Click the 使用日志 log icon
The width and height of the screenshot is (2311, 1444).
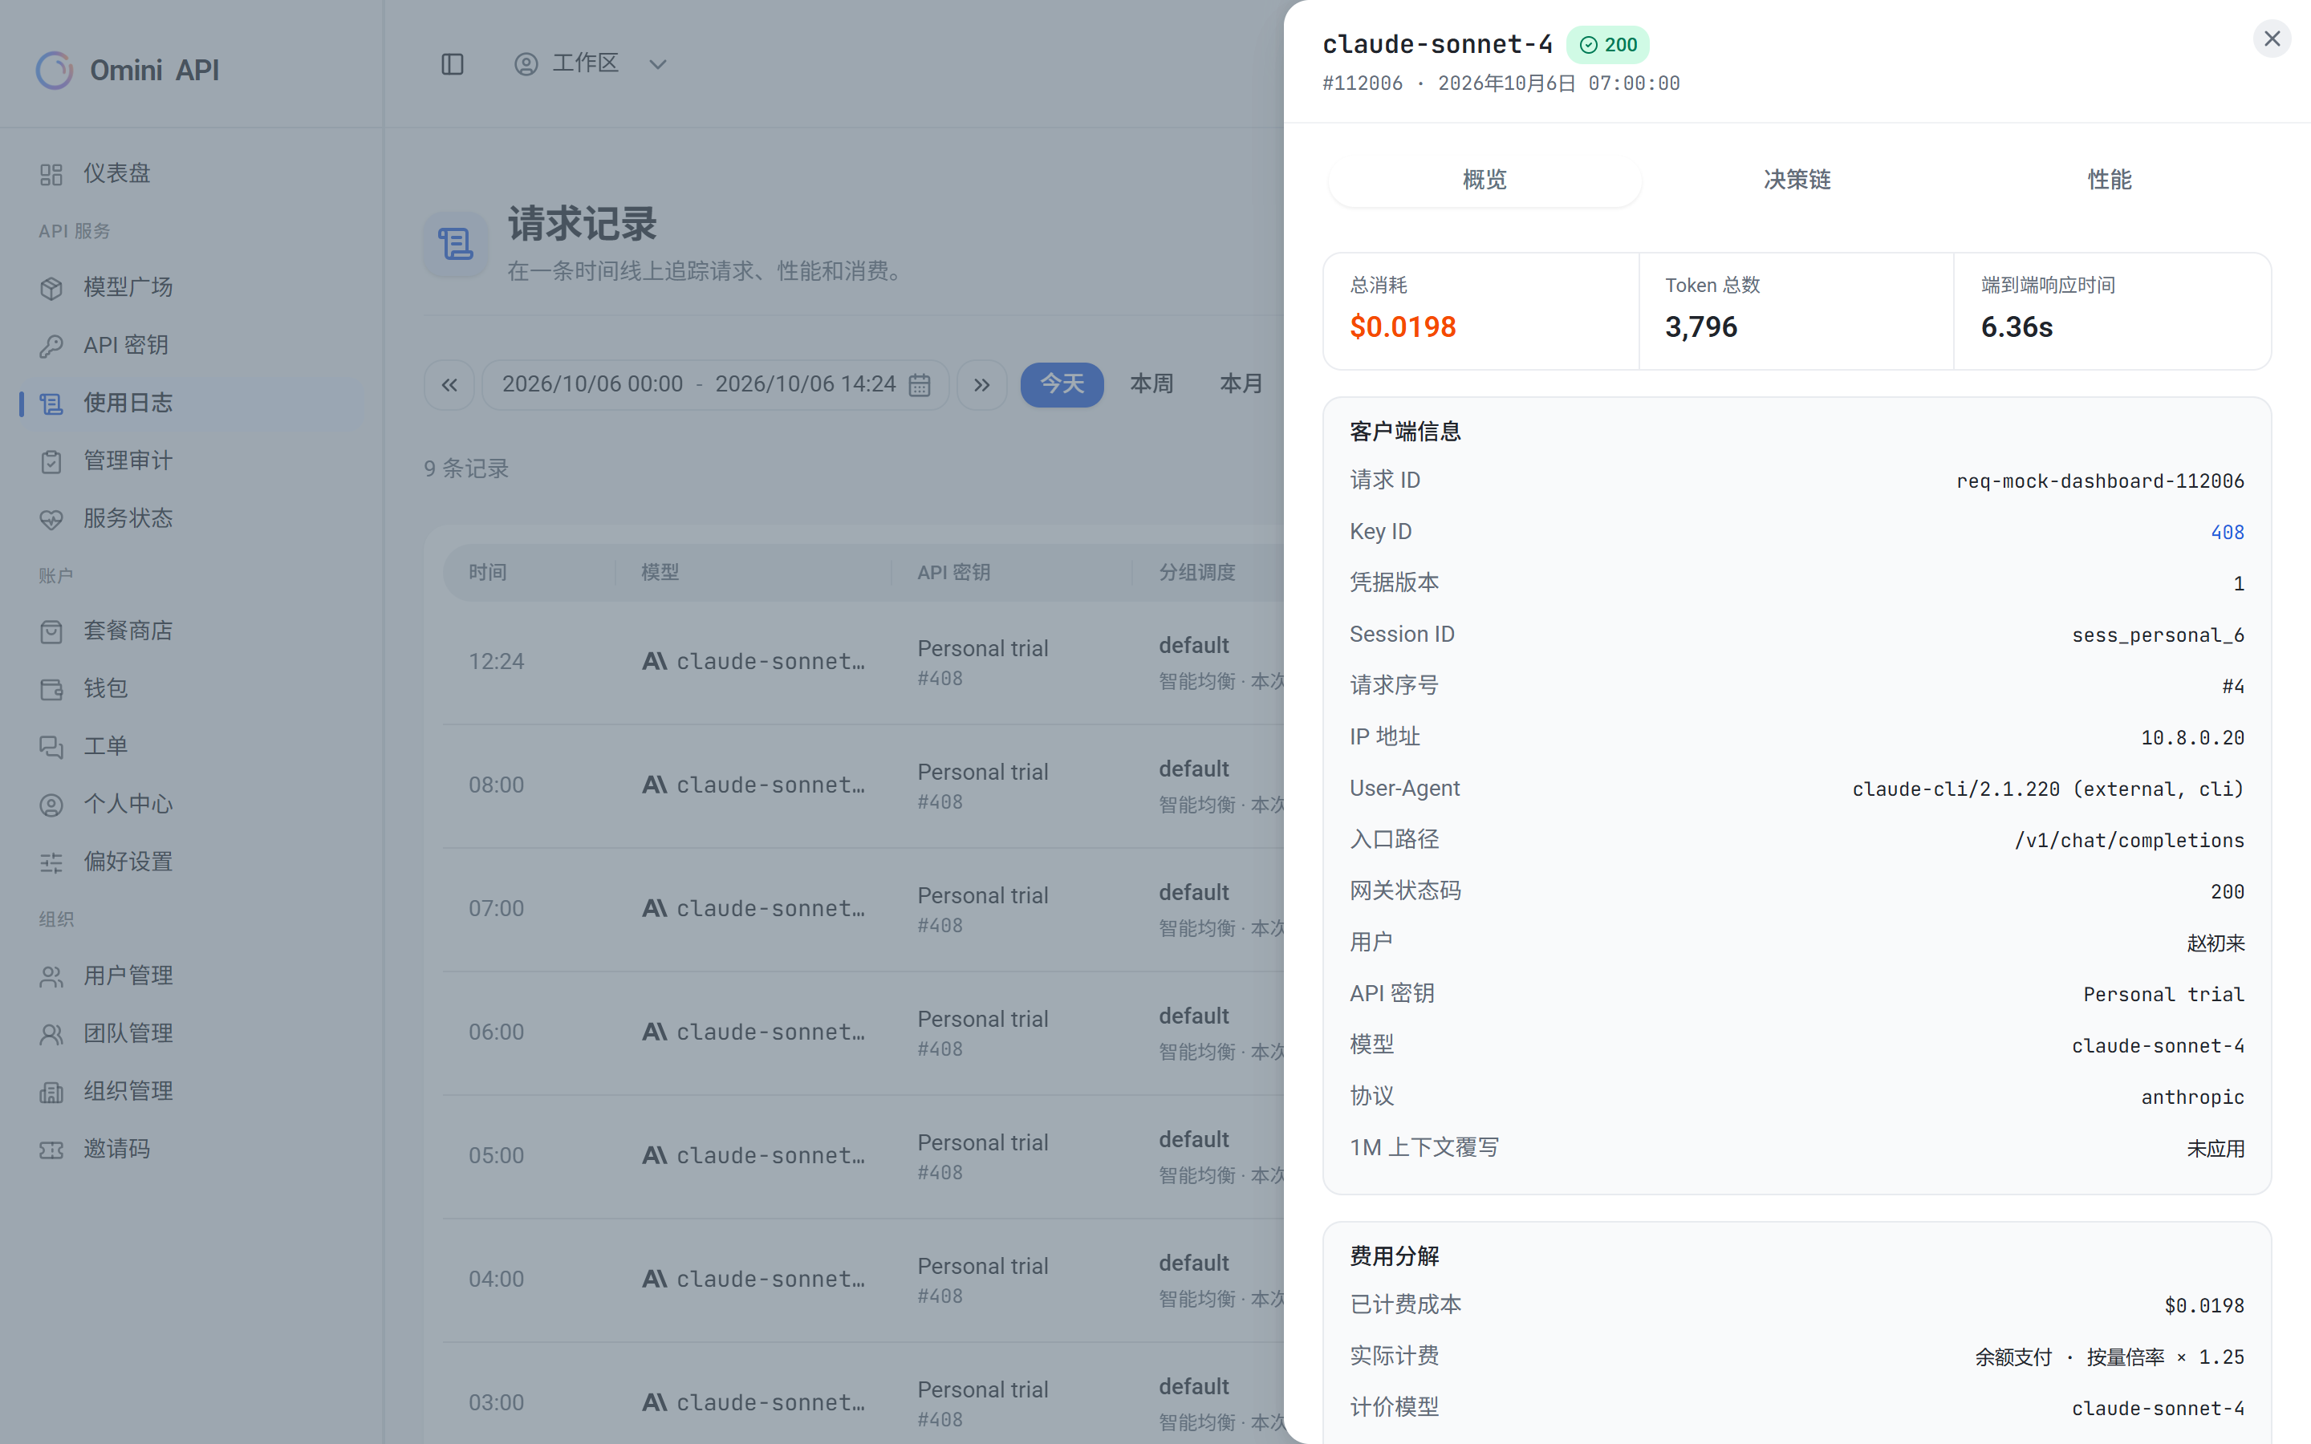click(51, 403)
